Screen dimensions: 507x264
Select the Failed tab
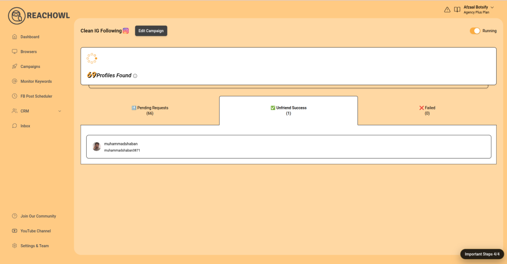click(427, 110)
